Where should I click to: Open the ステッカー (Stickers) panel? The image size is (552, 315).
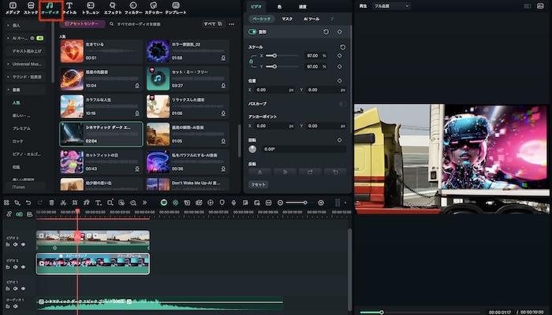click(153, 9)
